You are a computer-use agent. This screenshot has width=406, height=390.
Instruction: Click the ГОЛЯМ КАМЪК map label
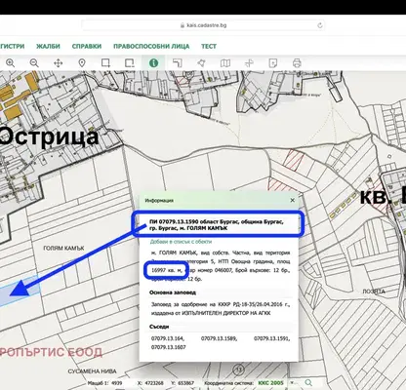[63, 249]
